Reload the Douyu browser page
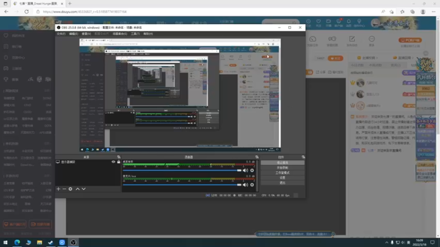 pyautogui.click(x=26, y=12)
